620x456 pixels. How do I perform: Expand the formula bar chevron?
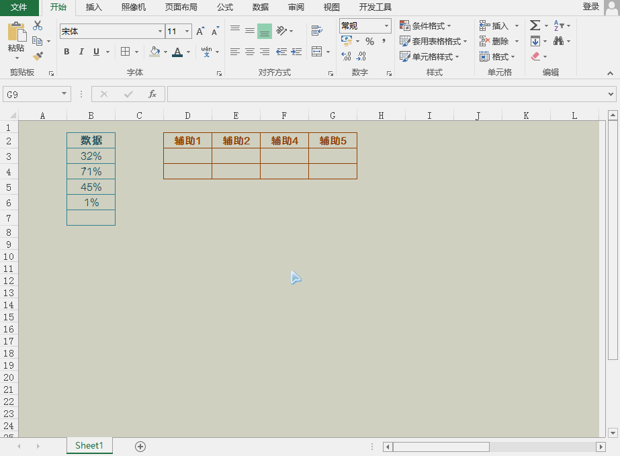(611, 94)
